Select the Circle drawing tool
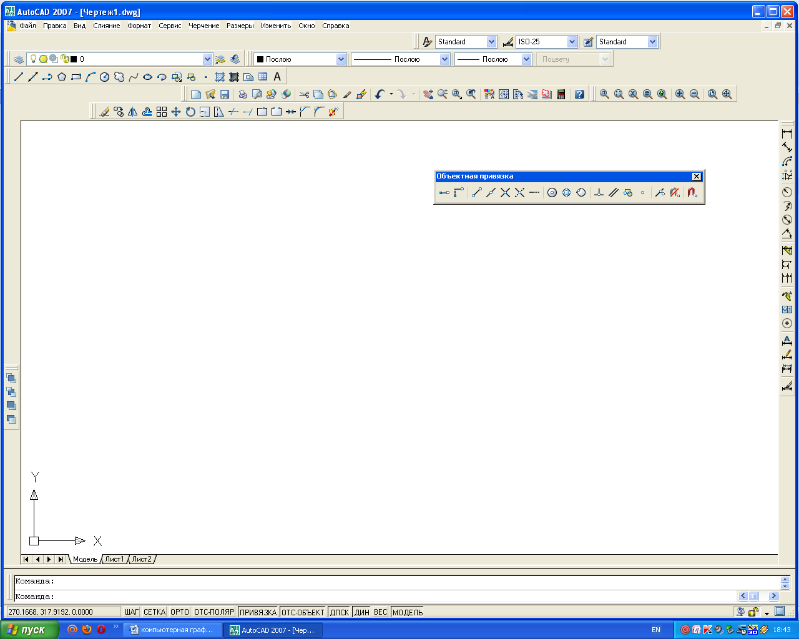 click(105, 77)
